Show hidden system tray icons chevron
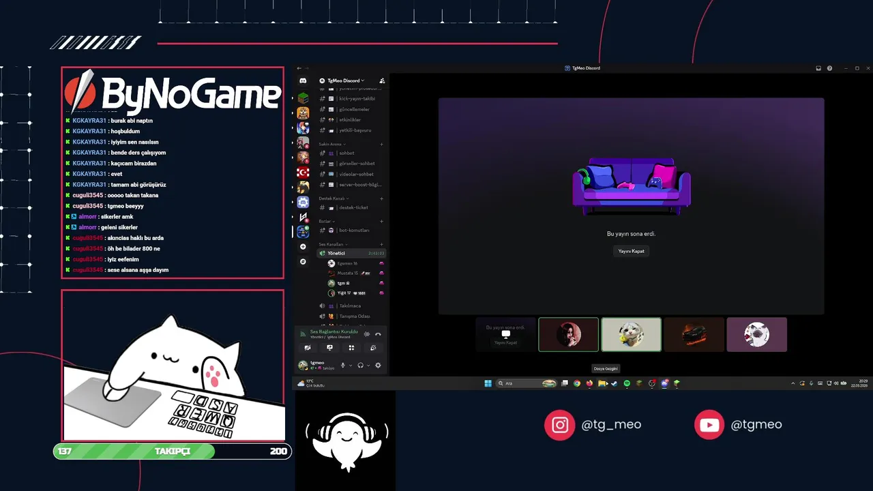The height and width of the screenshot is (491, 873). (x=793, y=383)
